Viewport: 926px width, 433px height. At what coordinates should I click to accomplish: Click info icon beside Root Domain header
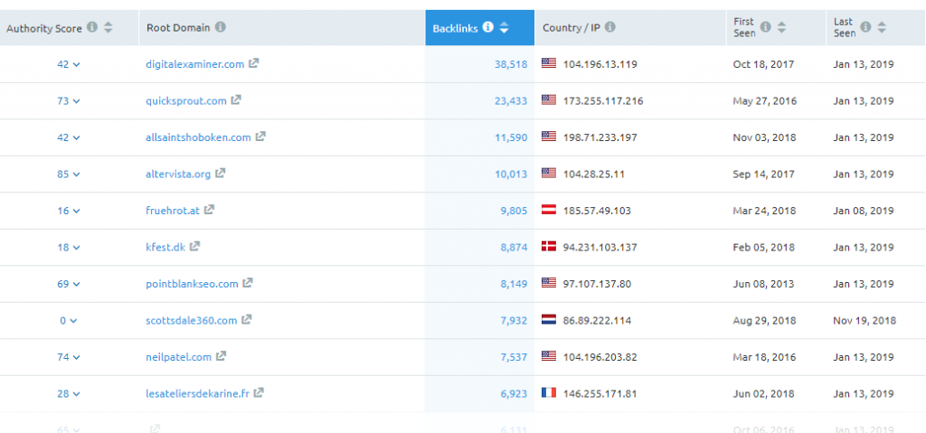221,27
